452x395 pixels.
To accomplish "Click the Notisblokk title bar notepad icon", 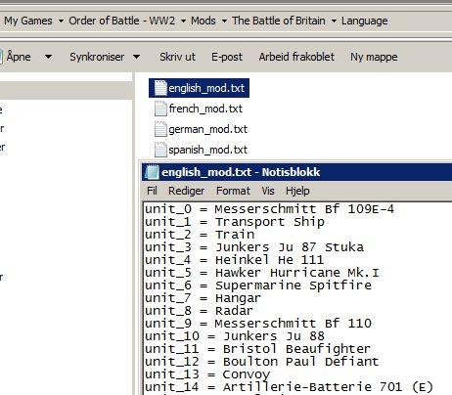I will pyautogui.click(x=152, y=172).
